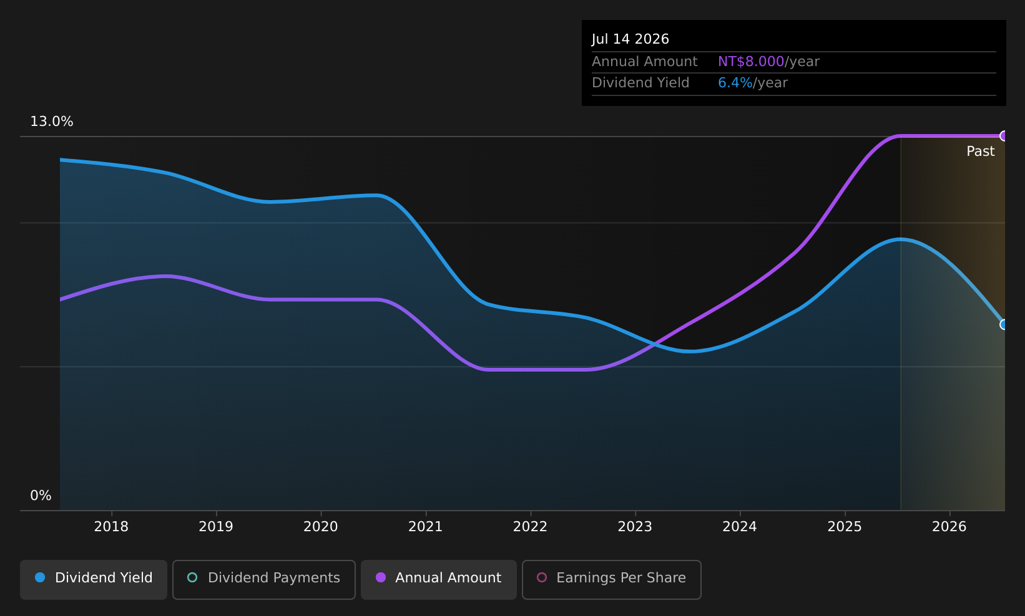Image resolution: width=1025 pixels, height=616 pixels.
Task: Click the 13.0% y-axis label
Action: point(52,122)
